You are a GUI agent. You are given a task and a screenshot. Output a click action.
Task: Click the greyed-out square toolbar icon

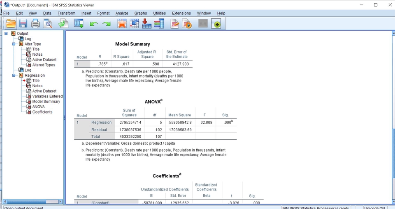coord(203,24)
